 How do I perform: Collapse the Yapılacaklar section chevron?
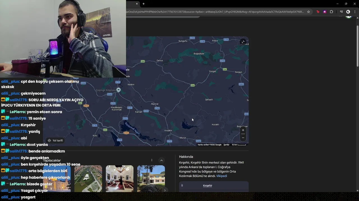(162, 160)
